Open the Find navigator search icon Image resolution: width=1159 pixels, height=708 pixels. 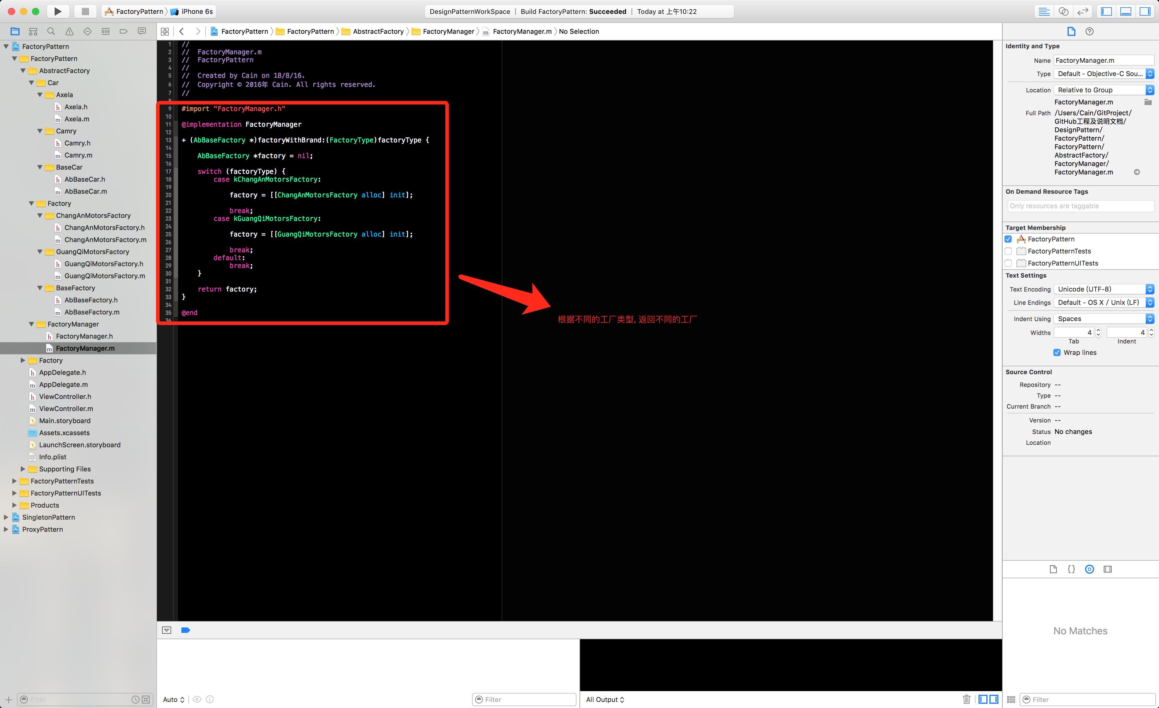[x=51, y=31]
